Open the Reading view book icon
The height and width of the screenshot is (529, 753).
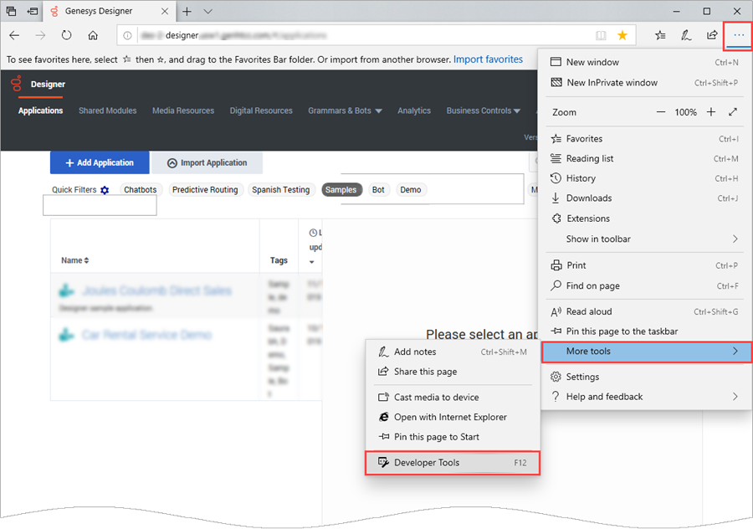pyautogui.click(x=600, y=36)
